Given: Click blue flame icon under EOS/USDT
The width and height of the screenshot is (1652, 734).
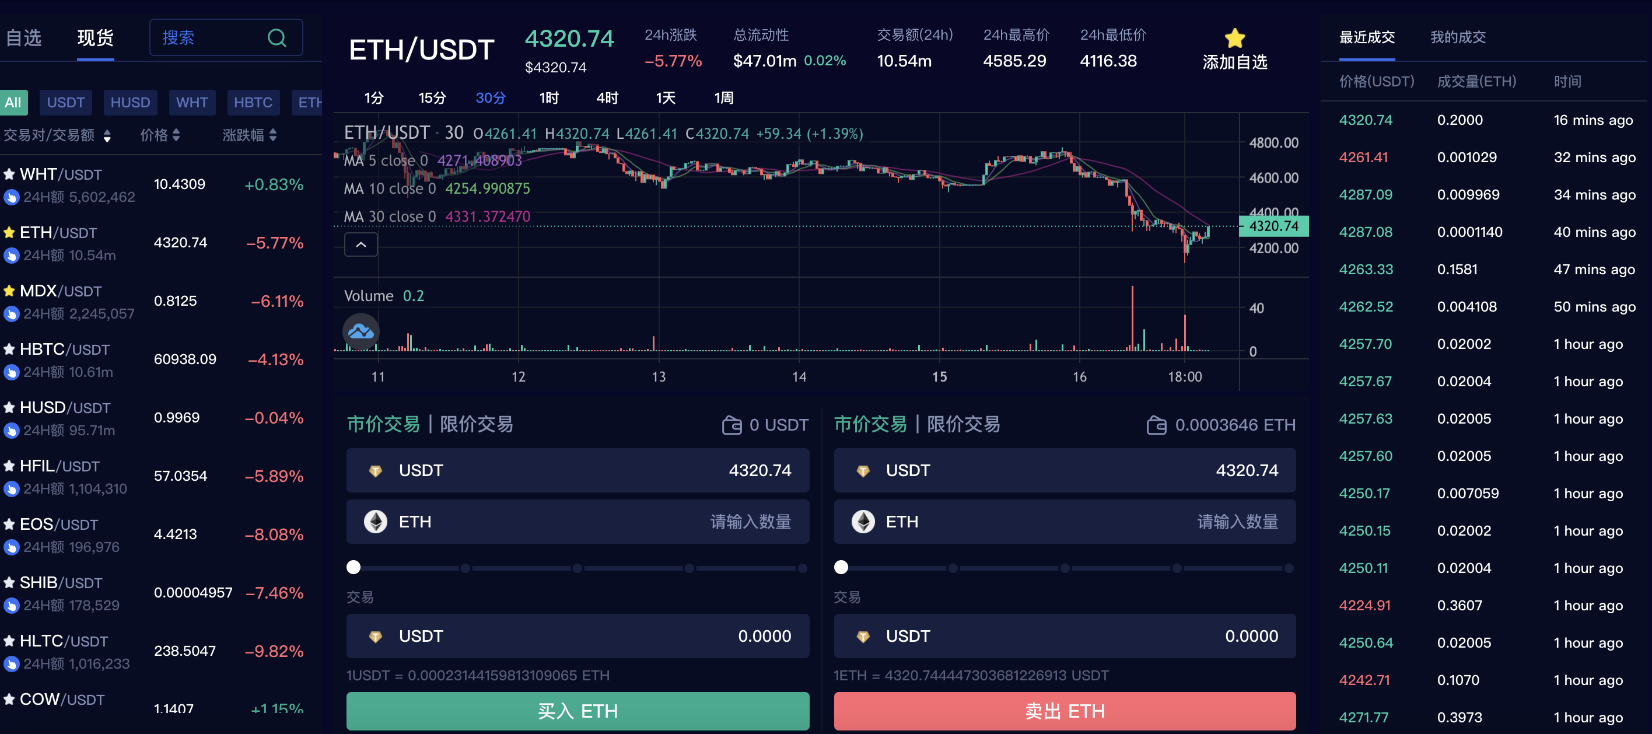Looking at the screenshot, I should click(11, 547).
